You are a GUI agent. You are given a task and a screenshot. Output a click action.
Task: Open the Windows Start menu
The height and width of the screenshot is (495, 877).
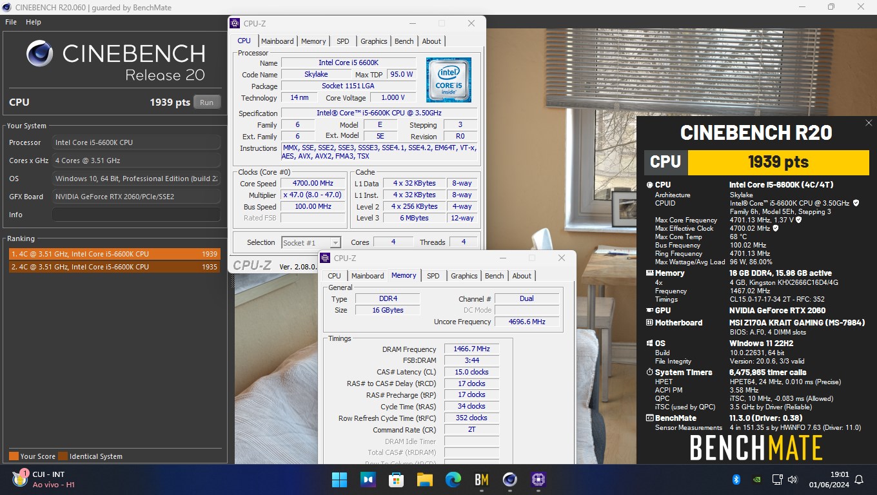(339, 480)
